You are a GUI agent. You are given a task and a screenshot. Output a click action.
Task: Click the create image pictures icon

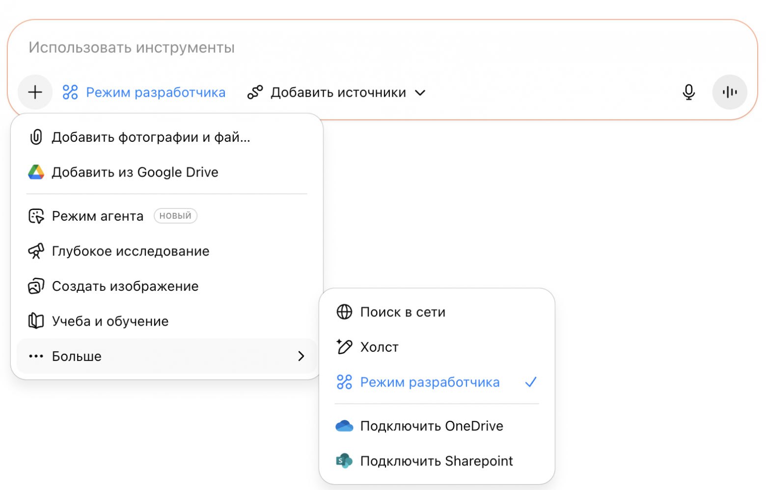click(36, 286)
